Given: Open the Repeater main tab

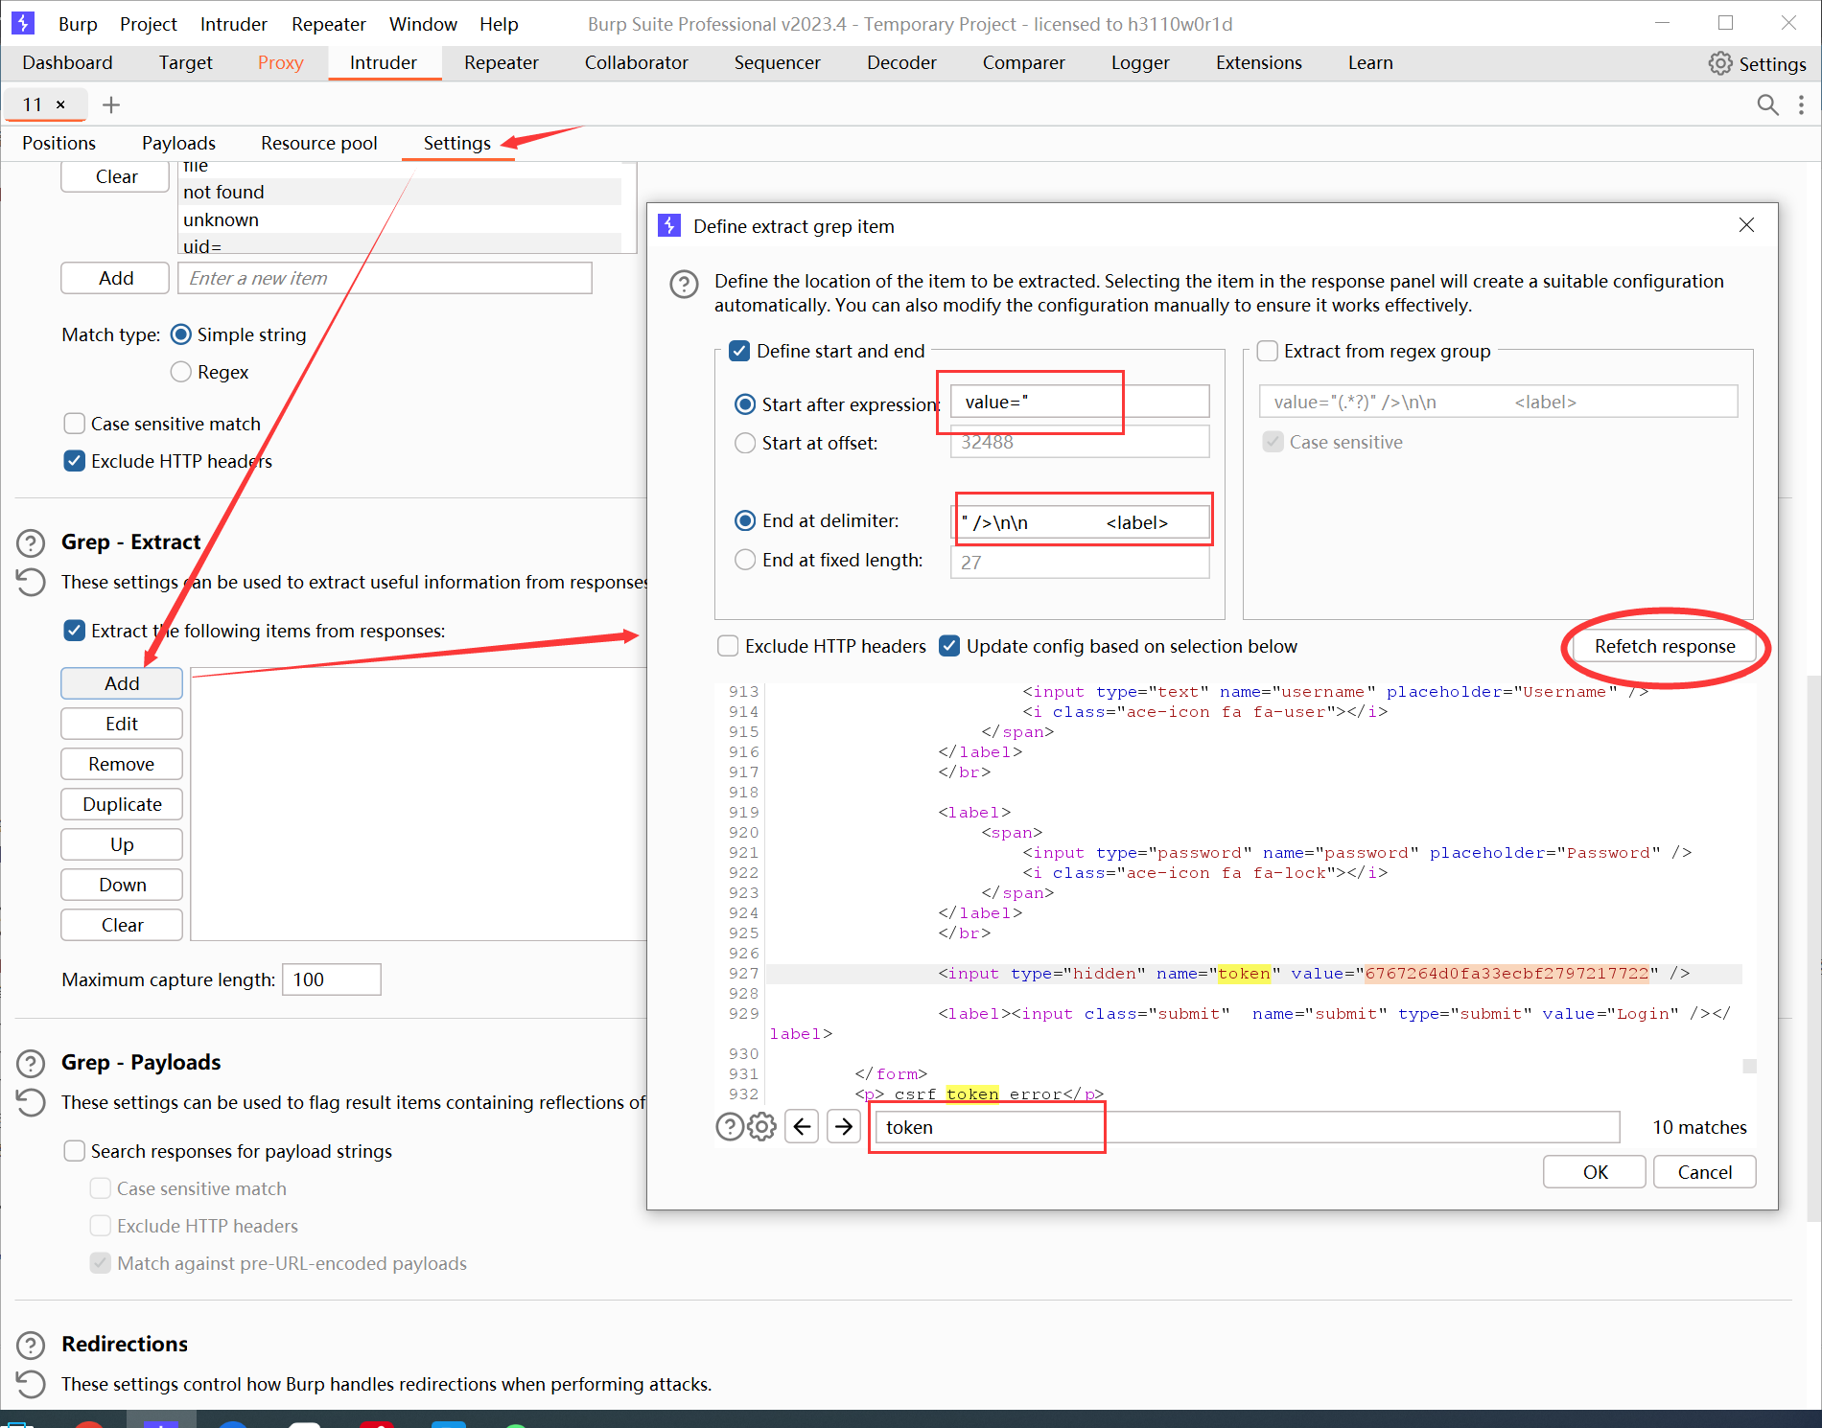Looking at the screenshot, I should click(501, 62).
